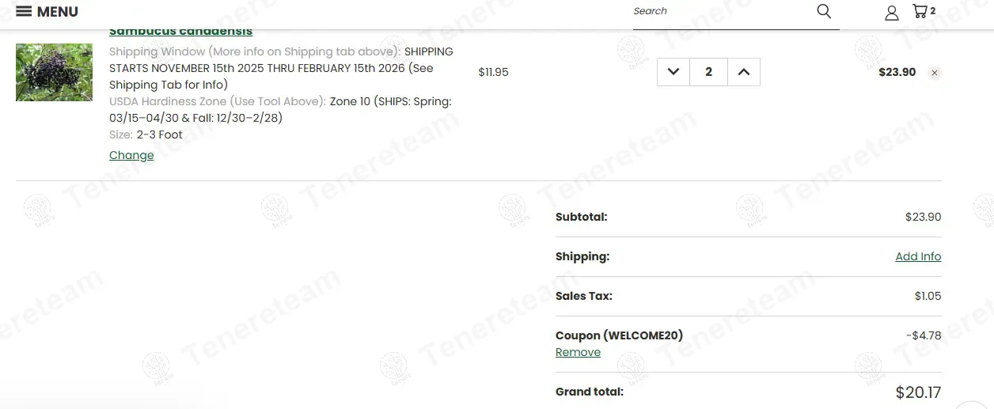Increase quantity with the up chevron
Image resolution: width=994 pixels, height=409 pixels.
pyautogui.click(x=744, y=72)
